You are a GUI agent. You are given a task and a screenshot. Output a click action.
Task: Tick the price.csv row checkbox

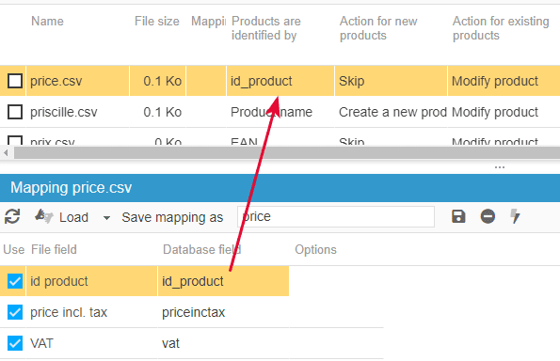point(15,81)
